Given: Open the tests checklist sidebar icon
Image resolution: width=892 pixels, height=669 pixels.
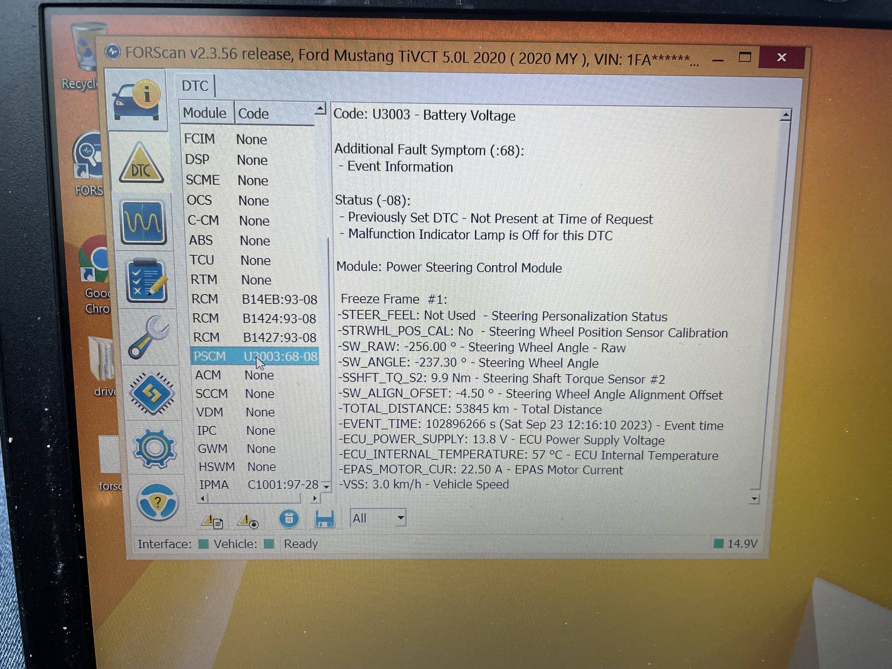Looking at the screenshot, I should [x=147, y=280].
